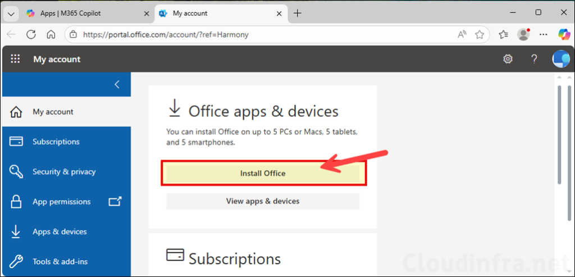
Task: Click View apps & devices button
Action: [263, 201]
